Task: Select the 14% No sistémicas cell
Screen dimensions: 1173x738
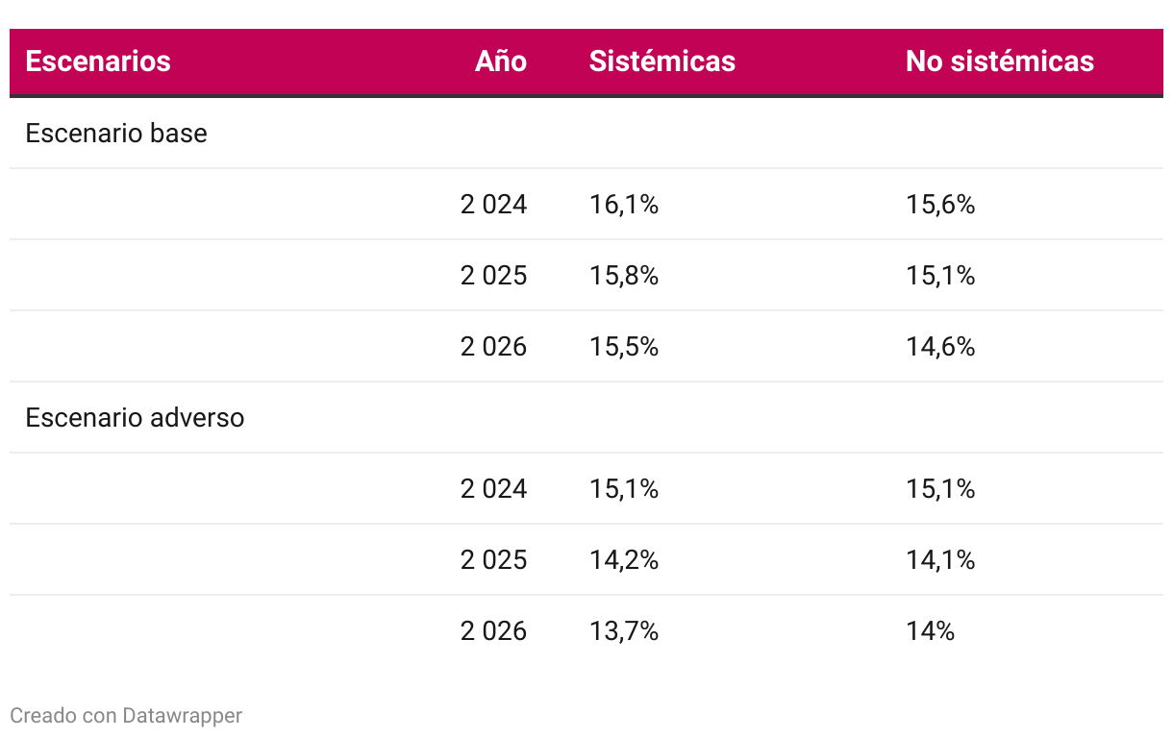Action: 930,630
